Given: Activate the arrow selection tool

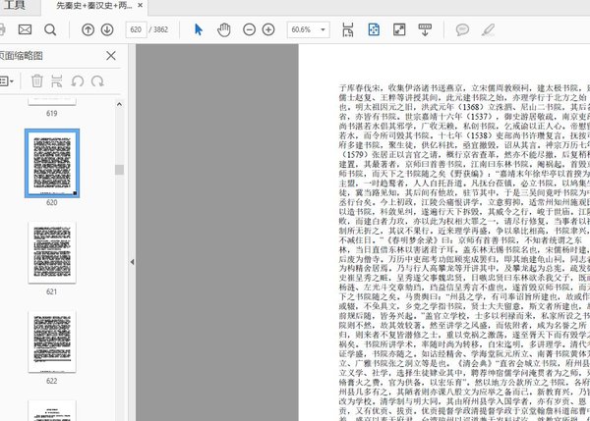Looking at the screenshot, I should point(199,30).
